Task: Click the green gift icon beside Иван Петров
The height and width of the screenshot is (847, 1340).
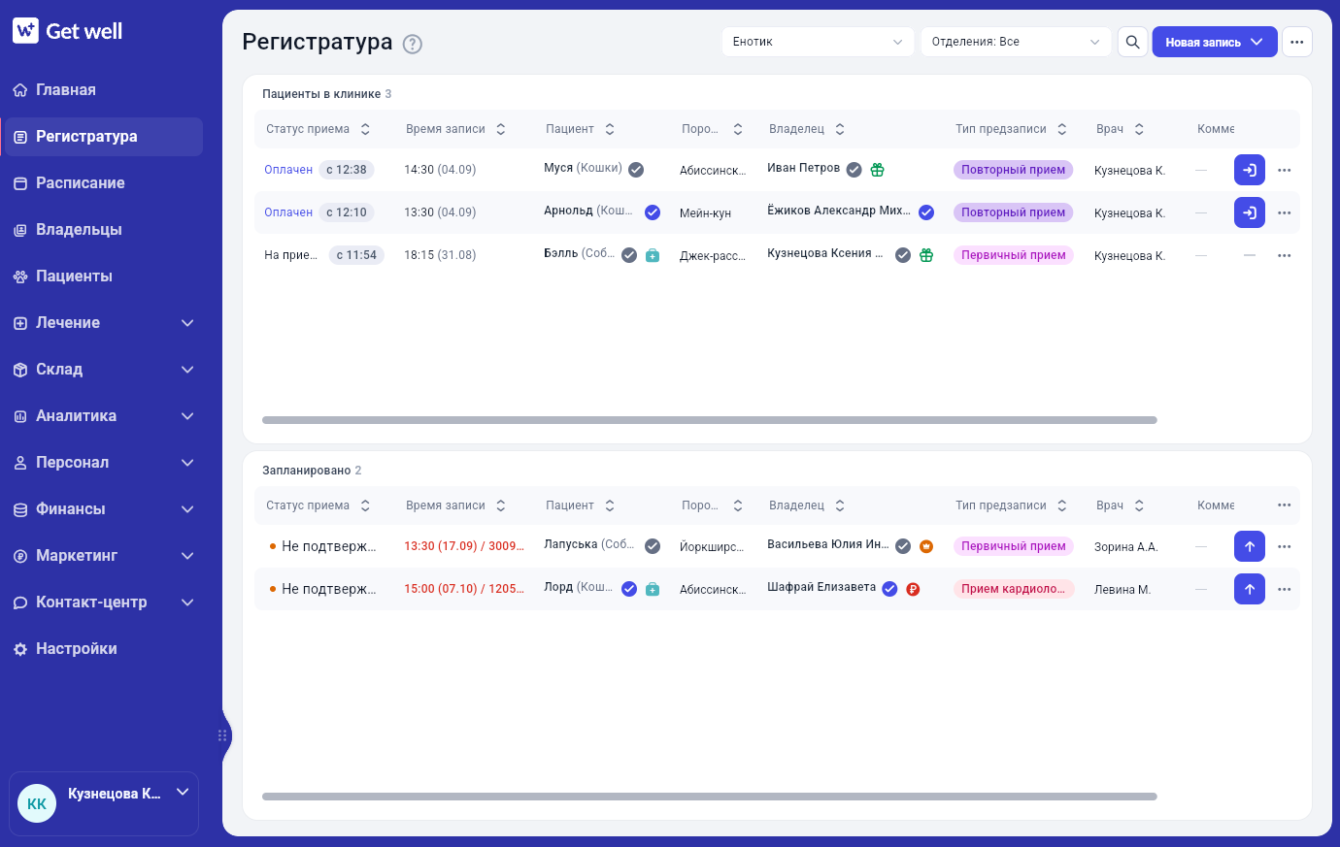Action: [878, 170]
